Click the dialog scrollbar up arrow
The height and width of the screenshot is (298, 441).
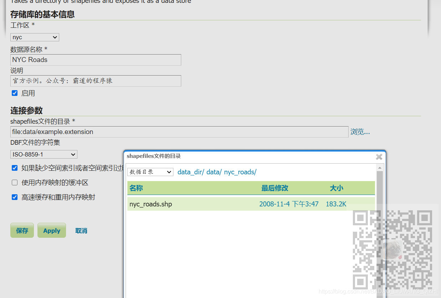click(380, 168)
